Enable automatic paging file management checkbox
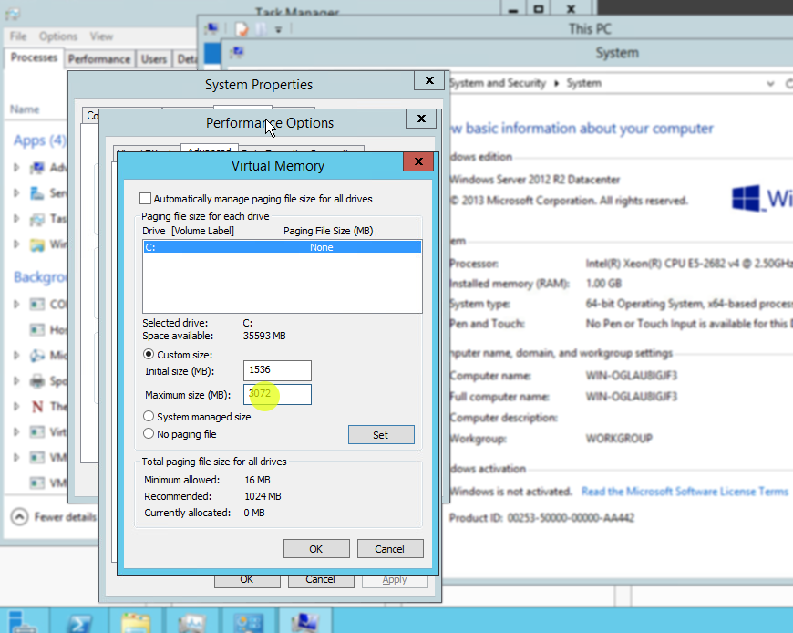Image resolution: width=793 pixels, height=633 pixels. point(146,199)
